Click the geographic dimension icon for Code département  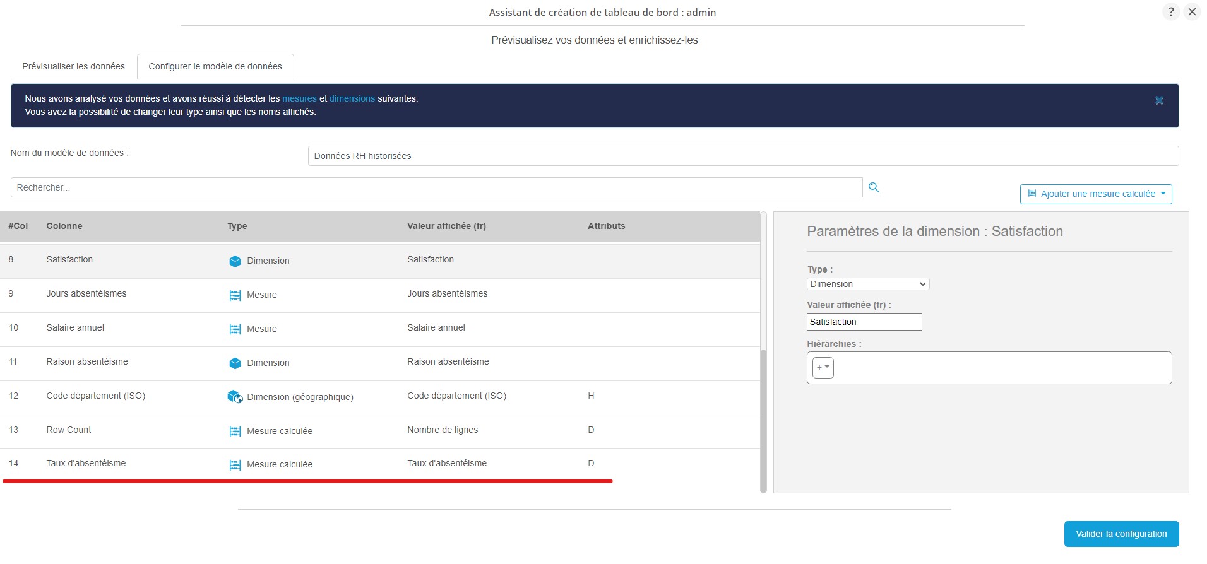[x=235, y=397]
